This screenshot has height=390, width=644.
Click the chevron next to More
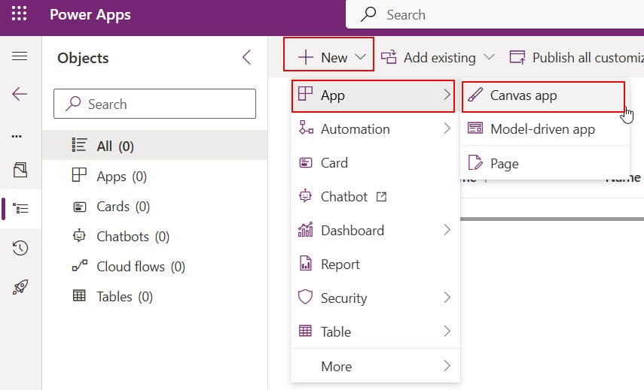pos(447,365)
